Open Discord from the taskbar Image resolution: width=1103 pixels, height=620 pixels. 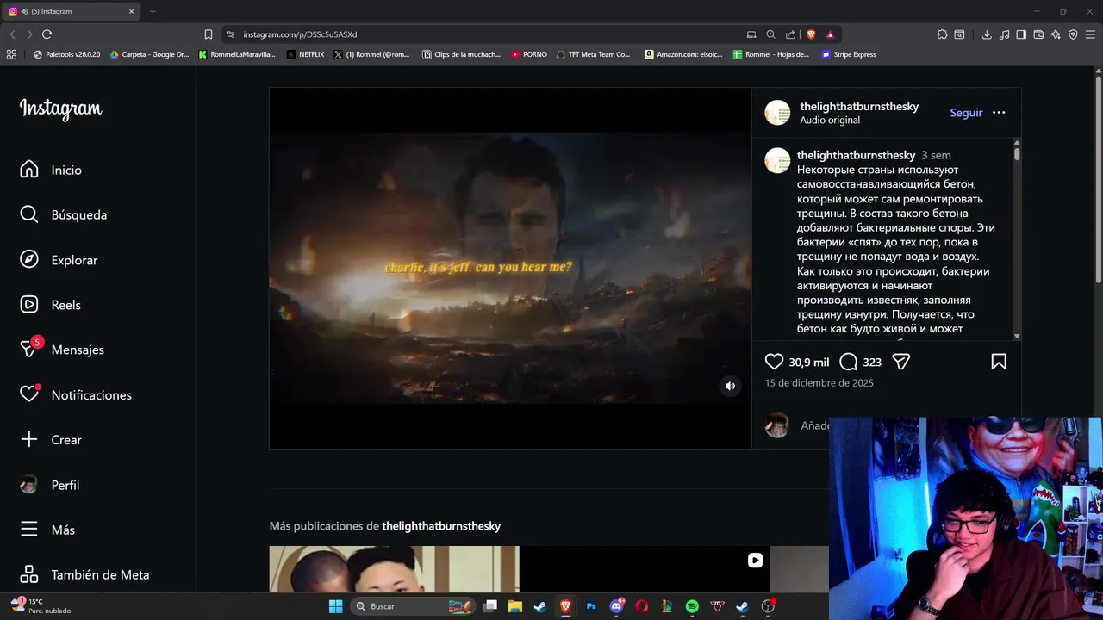[x=616, y=606]
